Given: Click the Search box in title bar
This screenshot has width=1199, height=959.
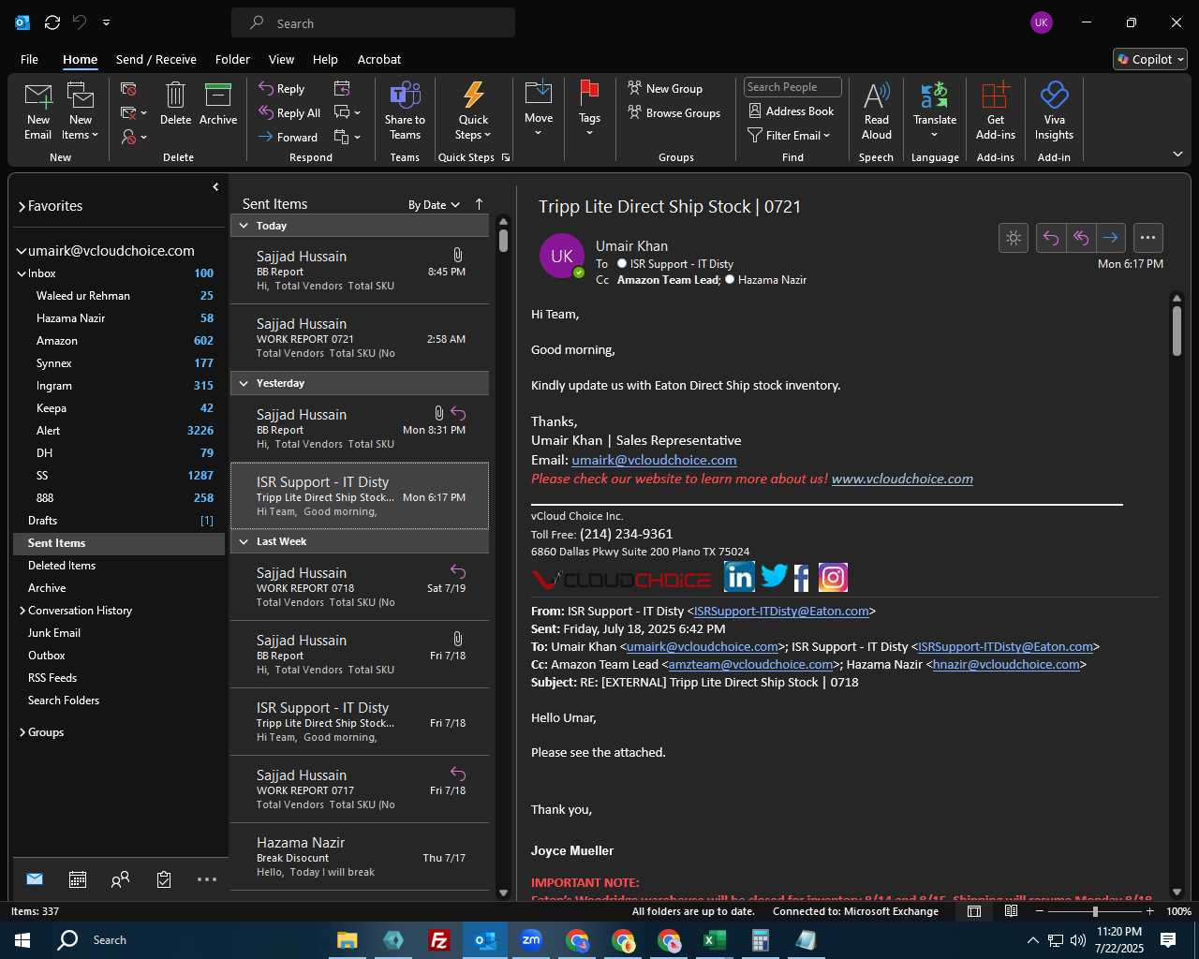Looking at the screenshot, I should [374, 23].
